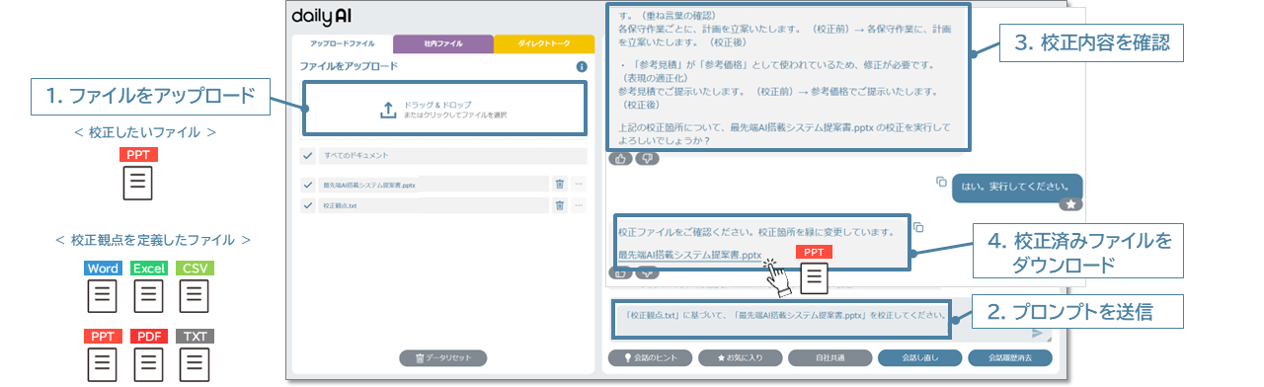Image resolution: width=1264 pixels, height=387 pixels.
Task: Delete the 校正観点.txt file with trash icon
Action: pyautogui.click(x=559, y=205)
